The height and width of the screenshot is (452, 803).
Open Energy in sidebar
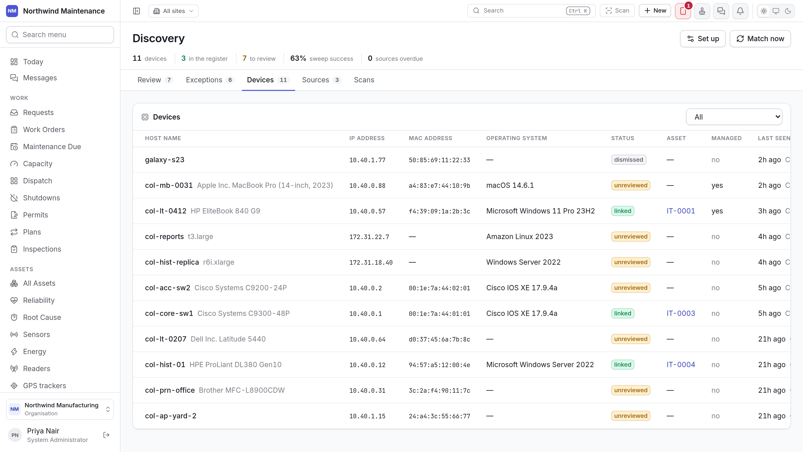click(60, 352)
